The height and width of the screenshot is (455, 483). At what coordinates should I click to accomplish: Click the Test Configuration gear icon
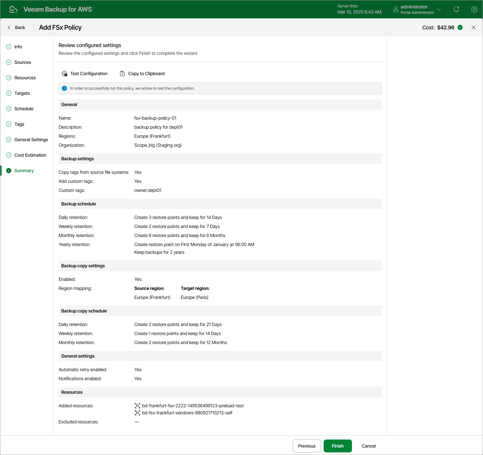point(64,74)
